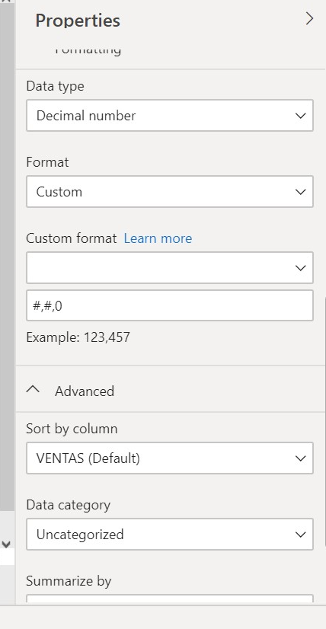Click the Properties pane vertical scrollbar thumb
The height and width of the screenshot is (629, 326).
pyautogui.click(x=324, y=421)
